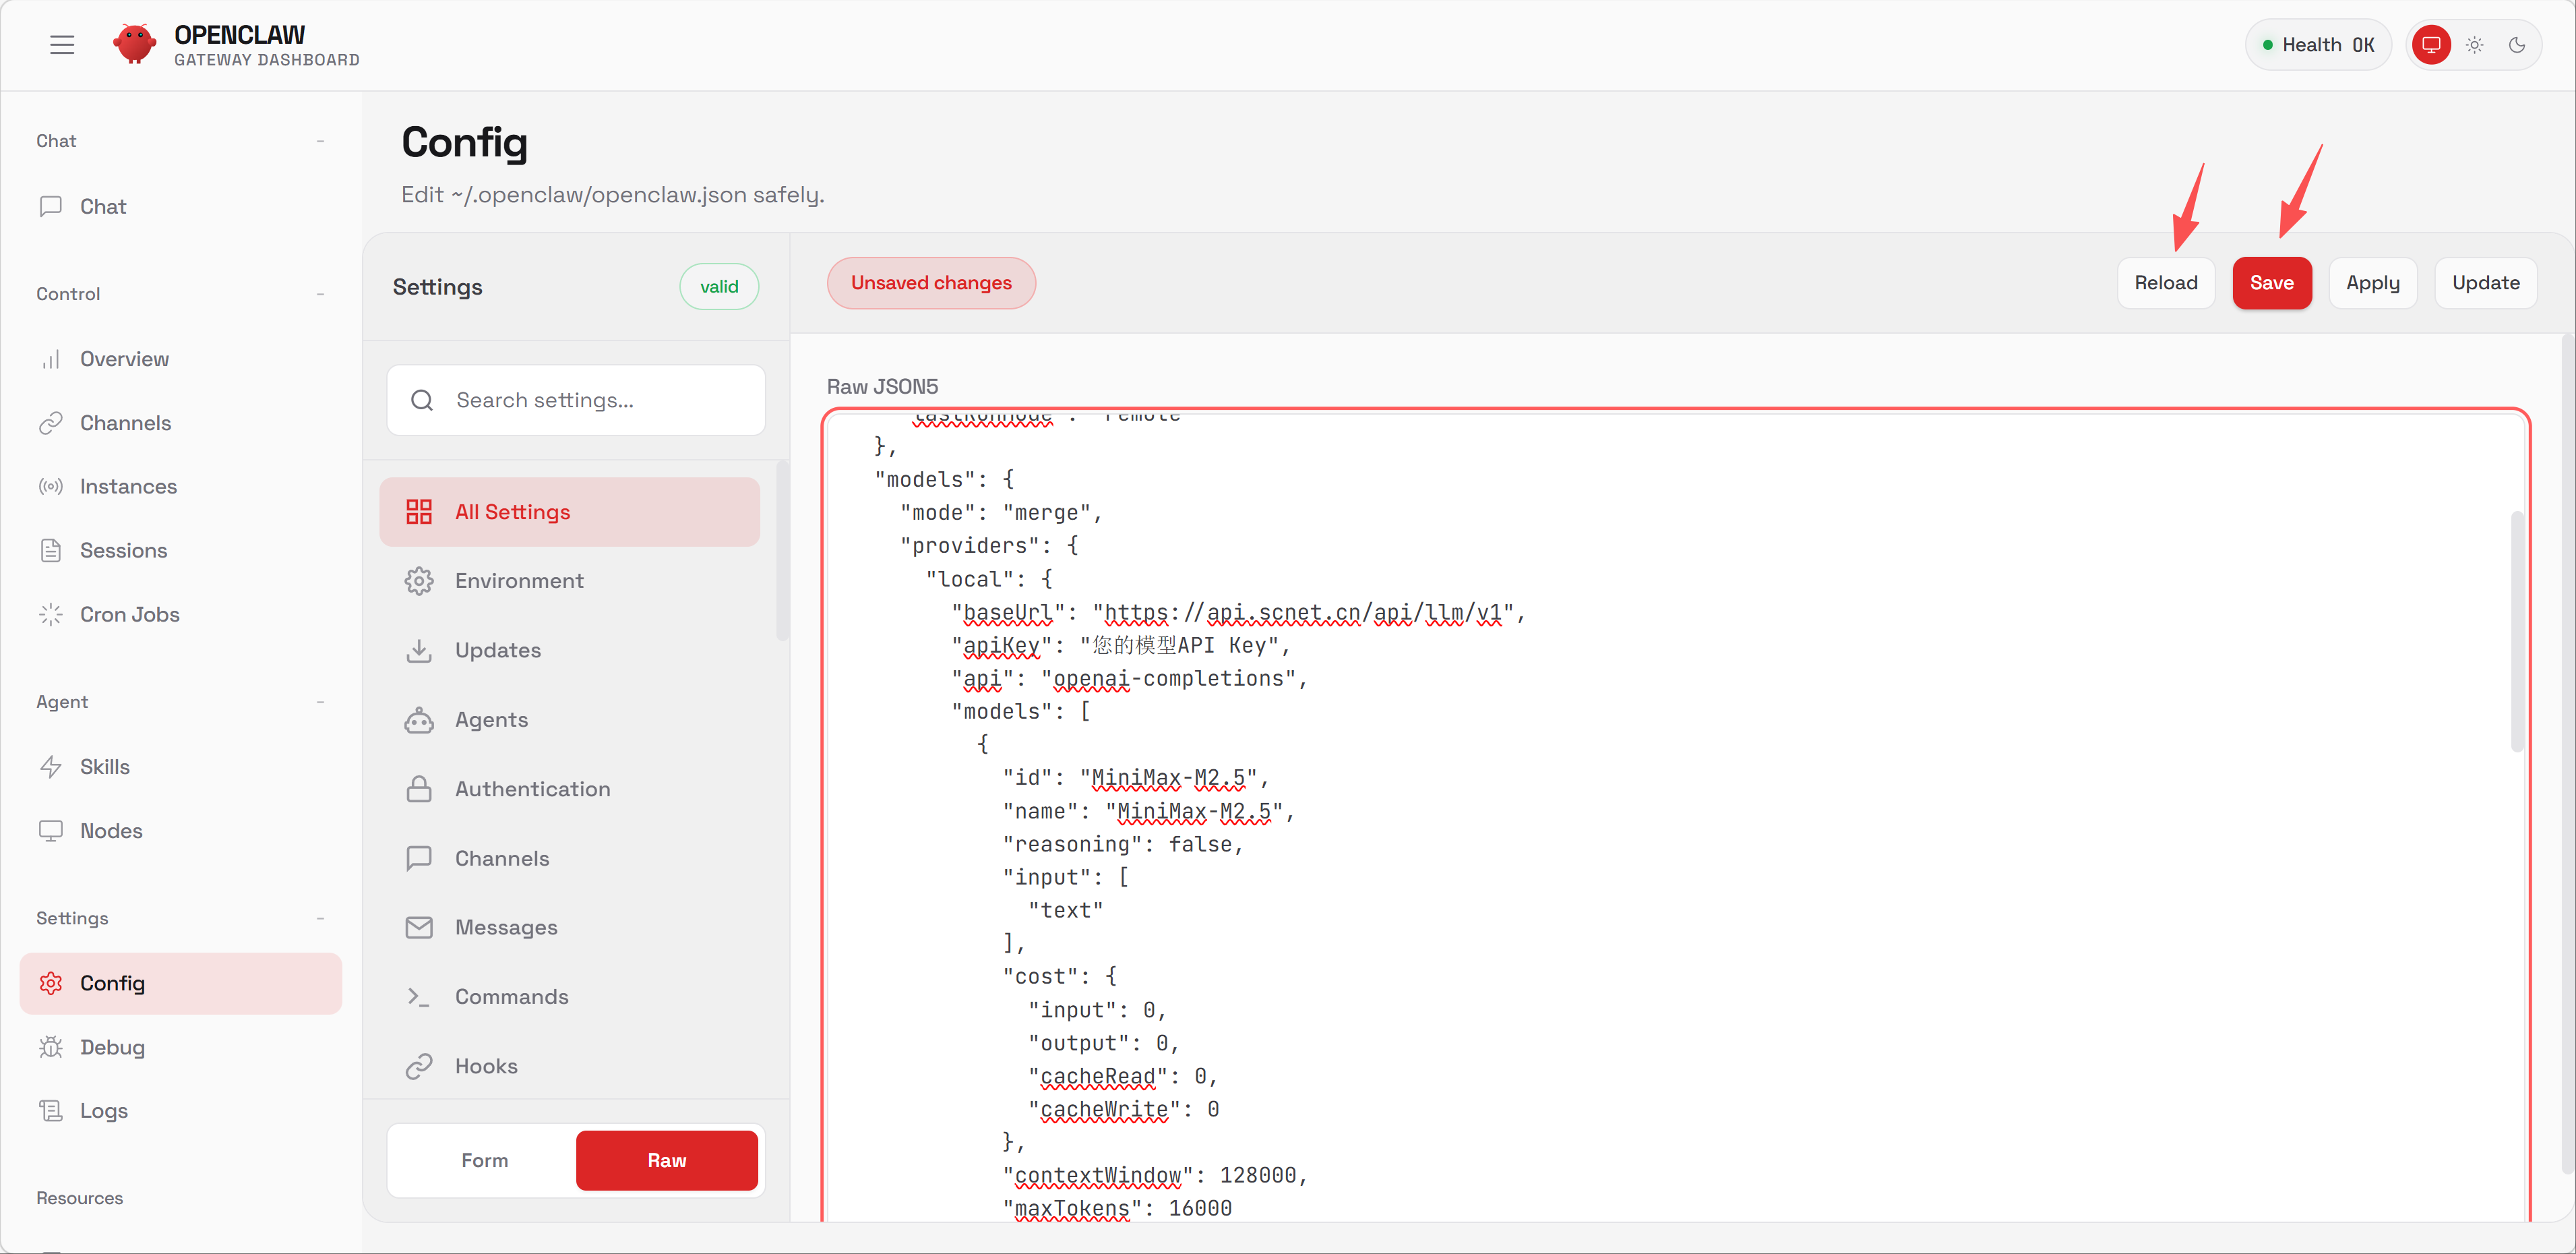Viewport: 2576px width, 1254px height.
Task: Switch to Form view tab
Action: point(484,1160)
